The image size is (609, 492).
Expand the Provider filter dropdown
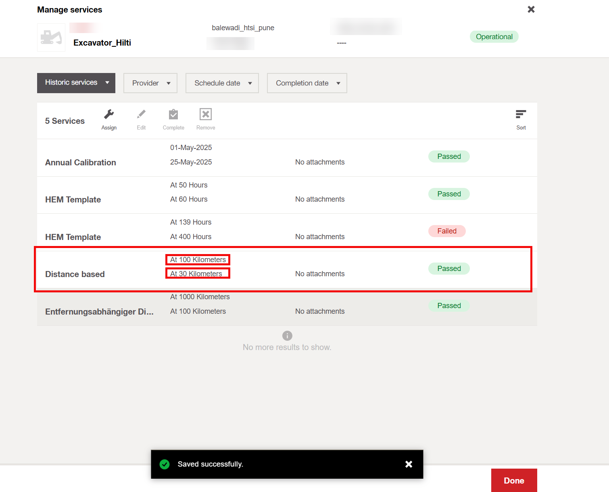(x=150, y=83)
